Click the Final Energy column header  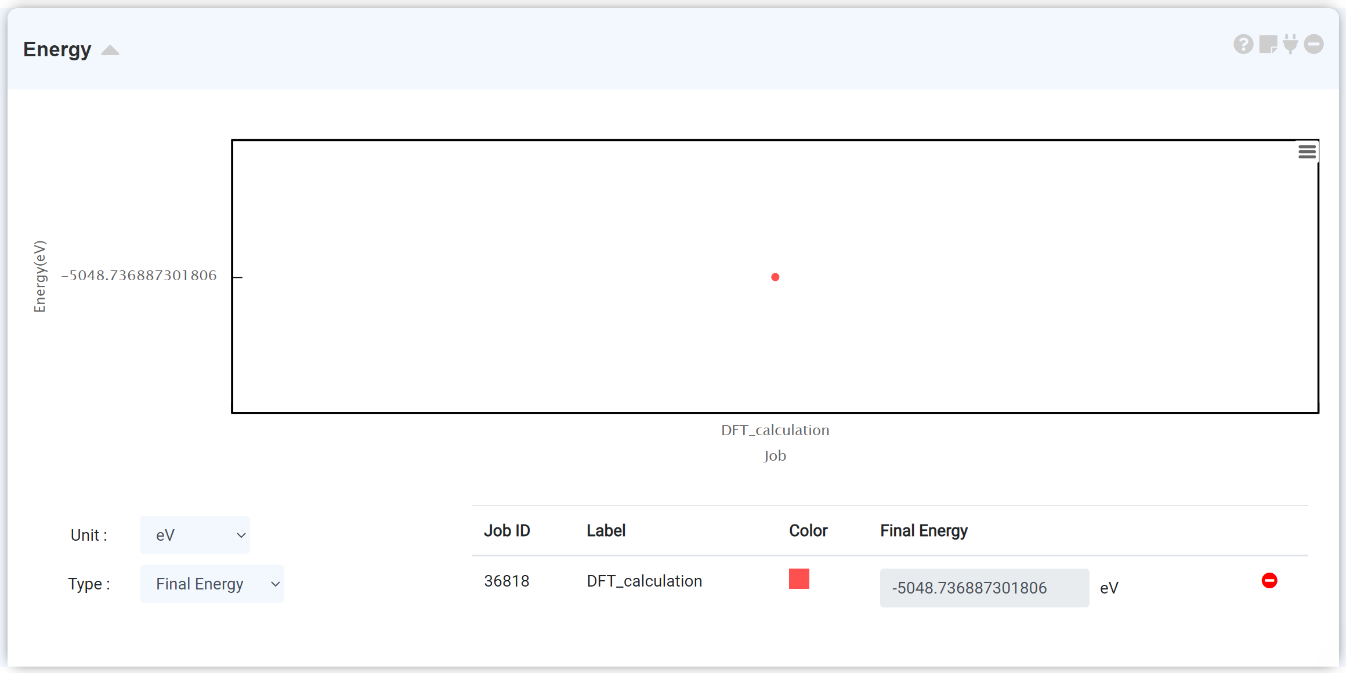(924, 531)
